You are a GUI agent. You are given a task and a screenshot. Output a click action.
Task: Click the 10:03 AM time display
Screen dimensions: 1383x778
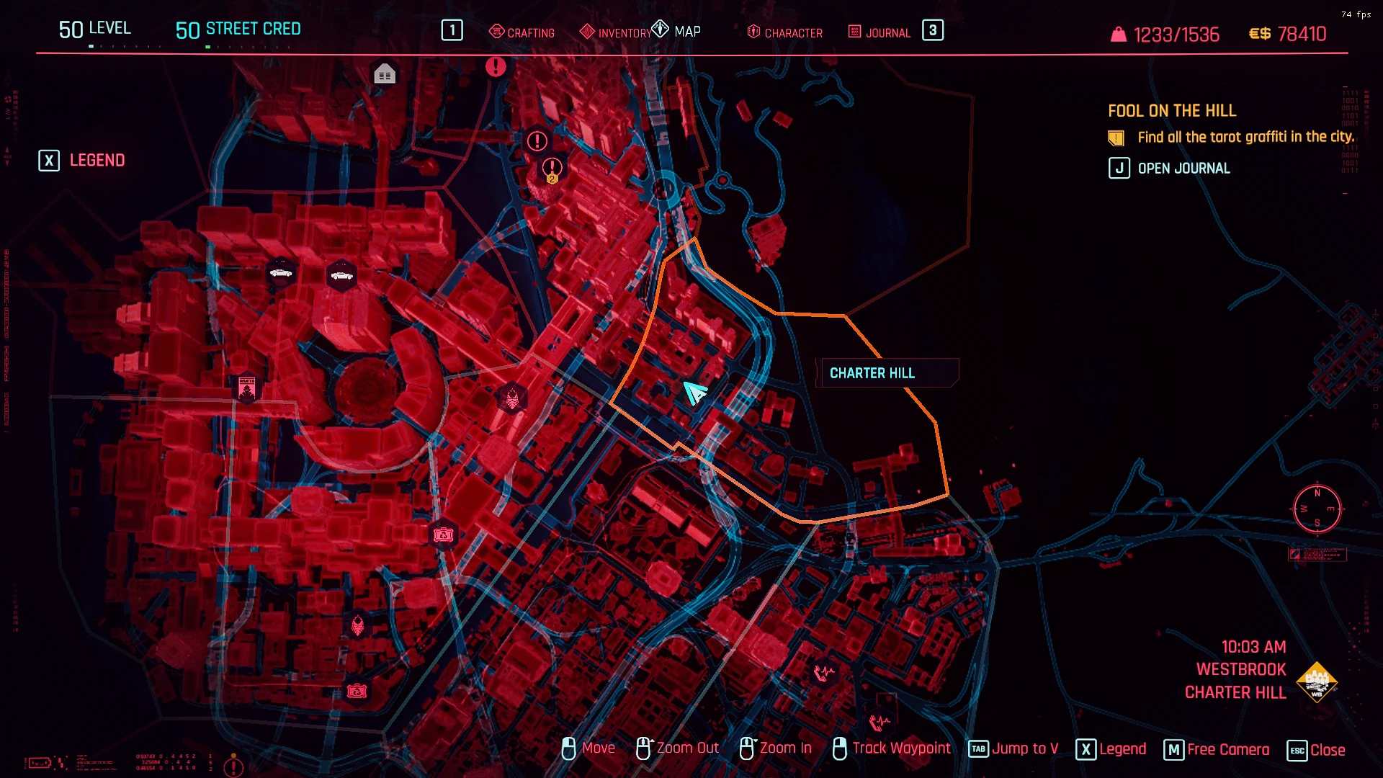point(1253,647)
